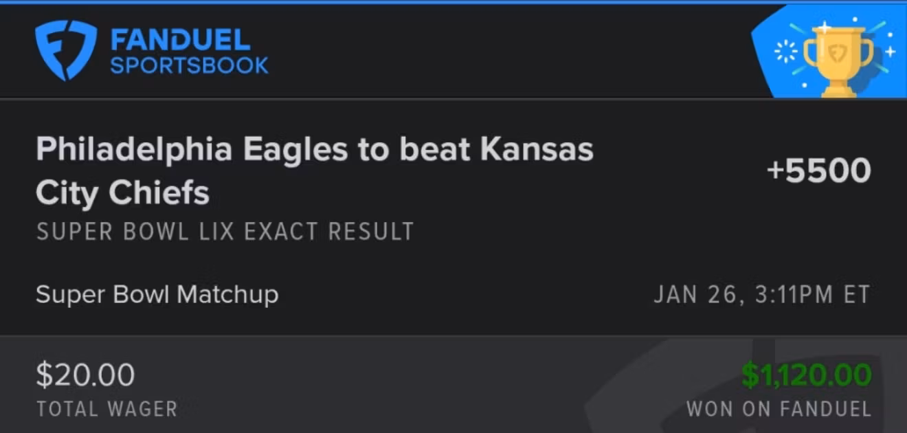Viewport: 907px width, 433px height.
Task: Click the FANDUEL wordmark text
Action: click(x=180, y=41)
